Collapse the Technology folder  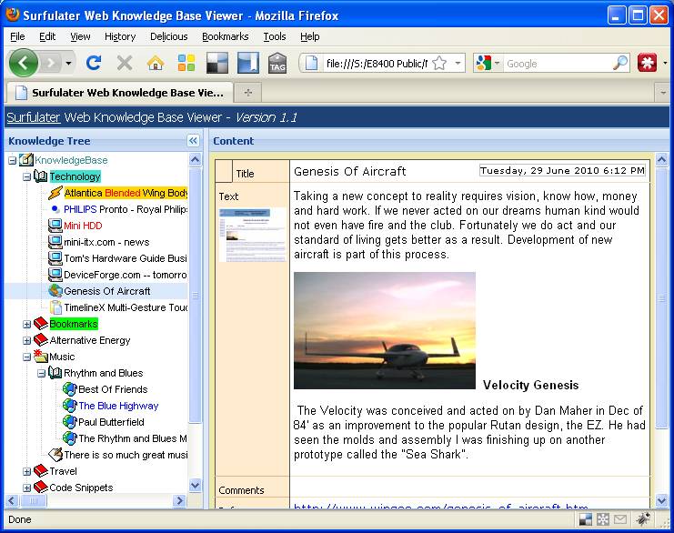point(26,176)
